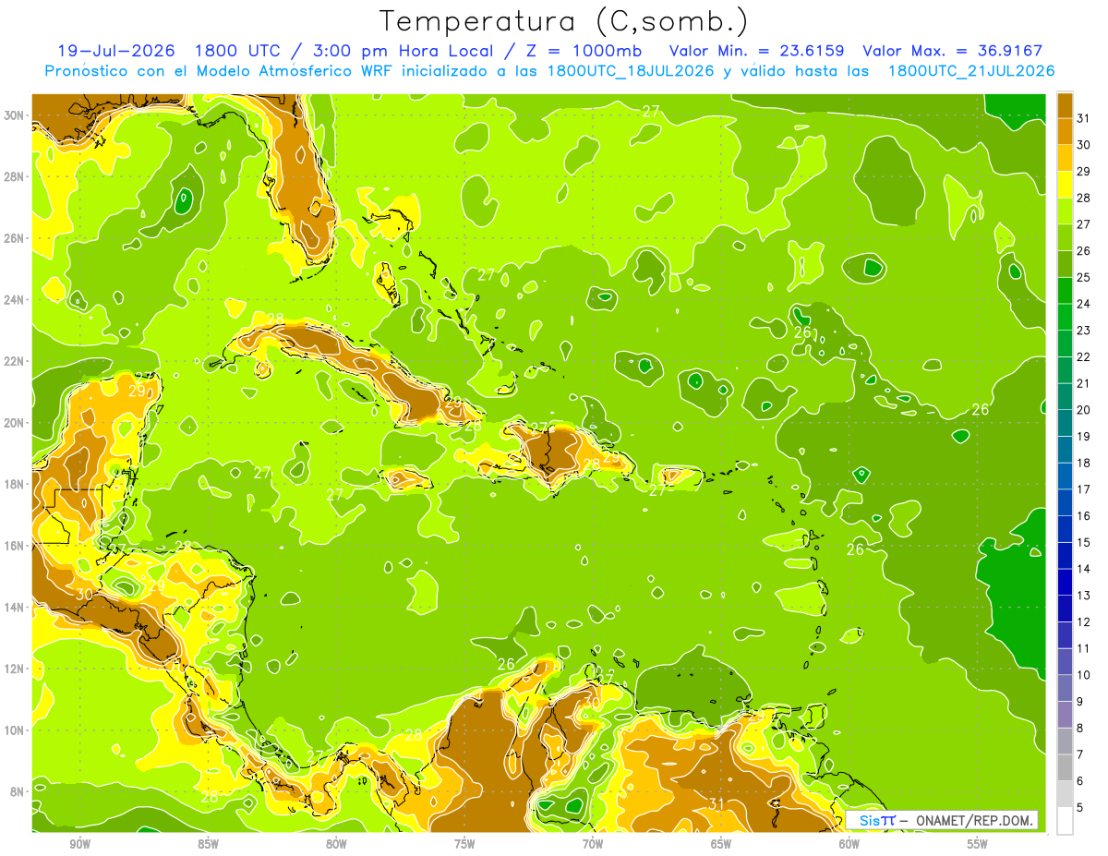Click the 'Temperatura (C,somb.)' map title
Viewport: 1108px width, 856px height.
(563, 21)
